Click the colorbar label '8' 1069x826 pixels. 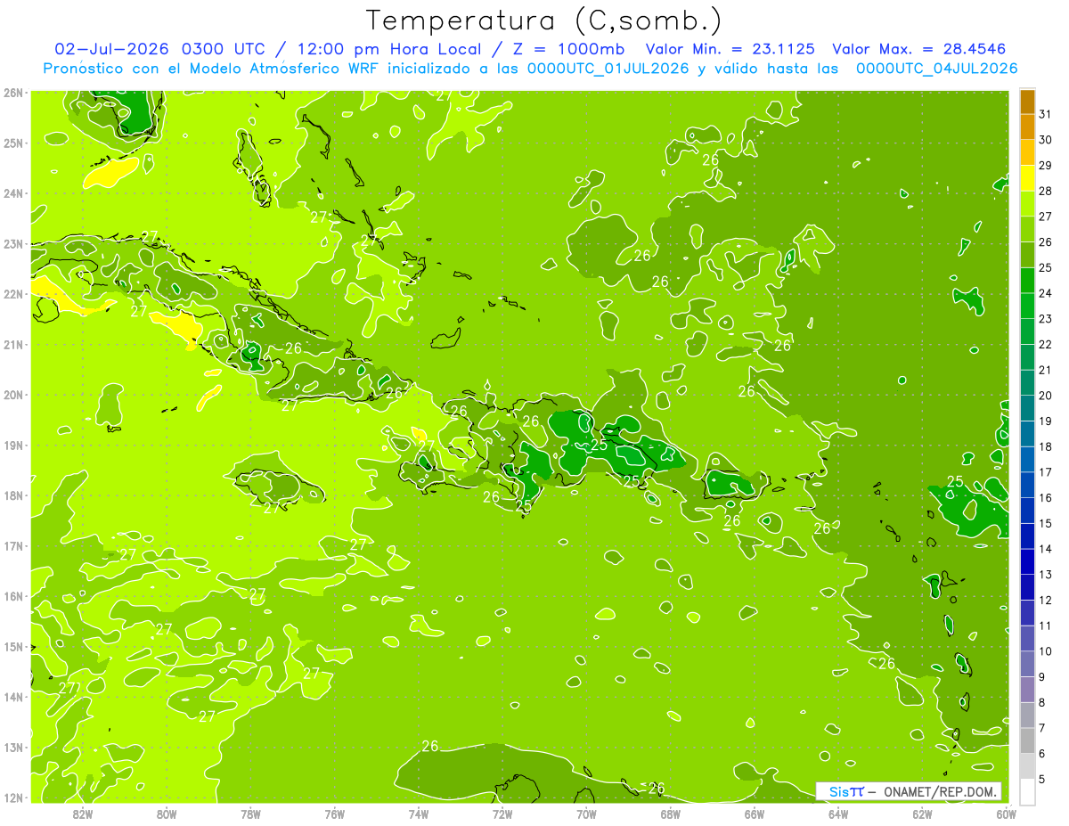(x=1043, y=702)
